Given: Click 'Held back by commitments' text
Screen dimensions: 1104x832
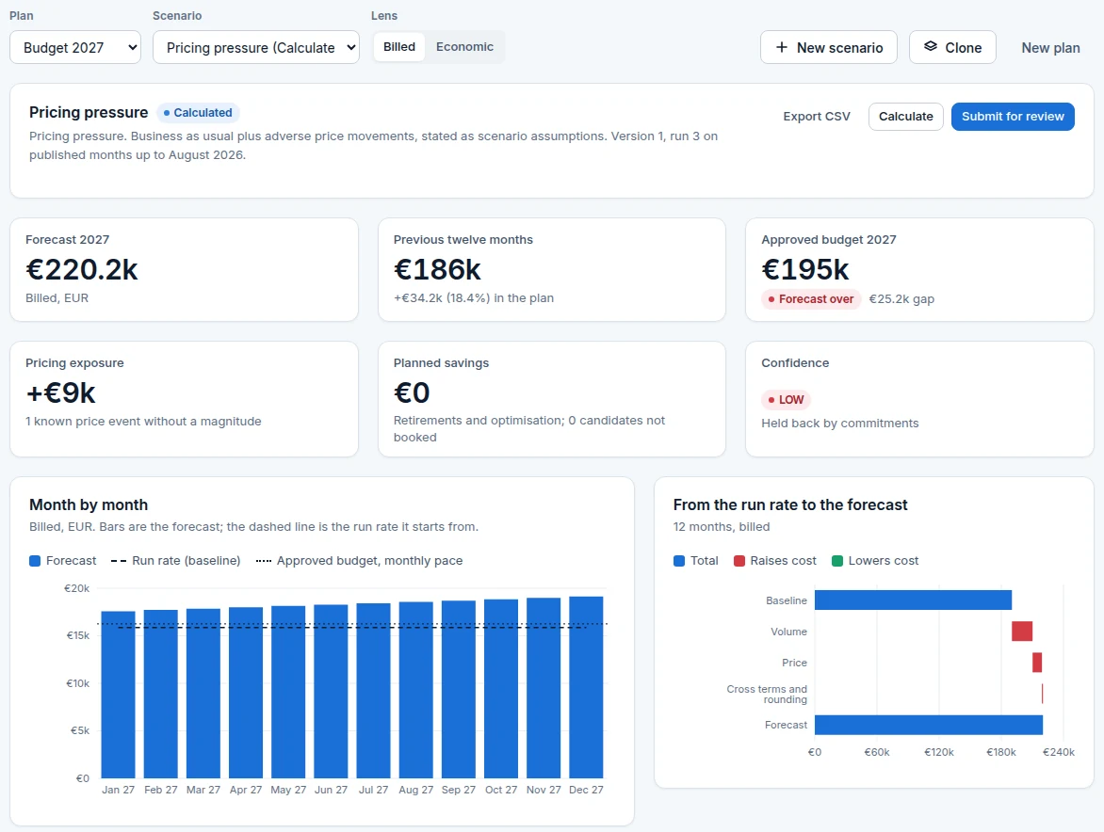Looking at the screenshot, I should (840, 424).
